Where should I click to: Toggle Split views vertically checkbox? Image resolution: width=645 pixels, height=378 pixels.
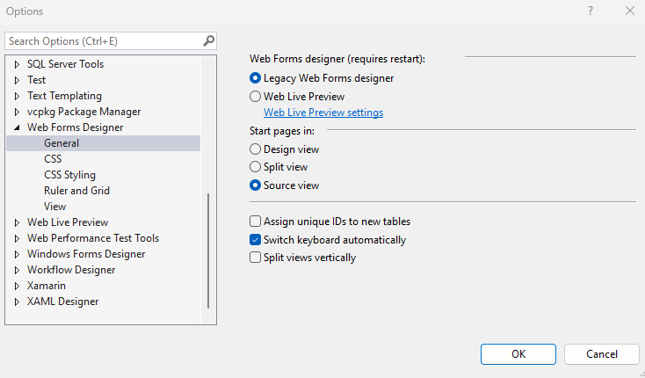256,258
